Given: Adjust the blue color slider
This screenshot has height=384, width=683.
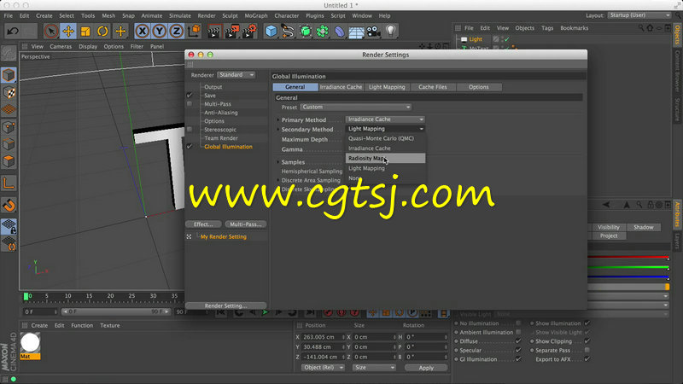Looking at the screenshot, I should (x=628, y=276).
